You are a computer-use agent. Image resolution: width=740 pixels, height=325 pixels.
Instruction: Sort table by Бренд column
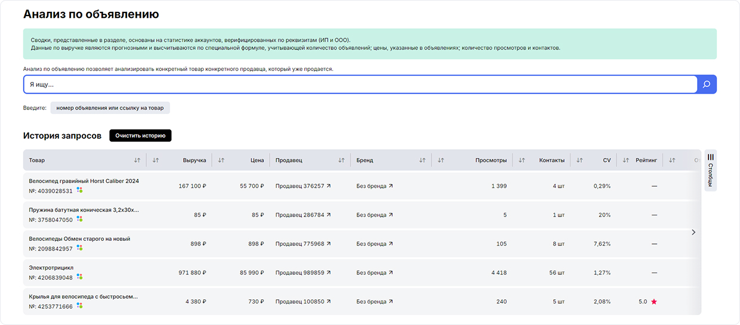(x=423, y=160)
